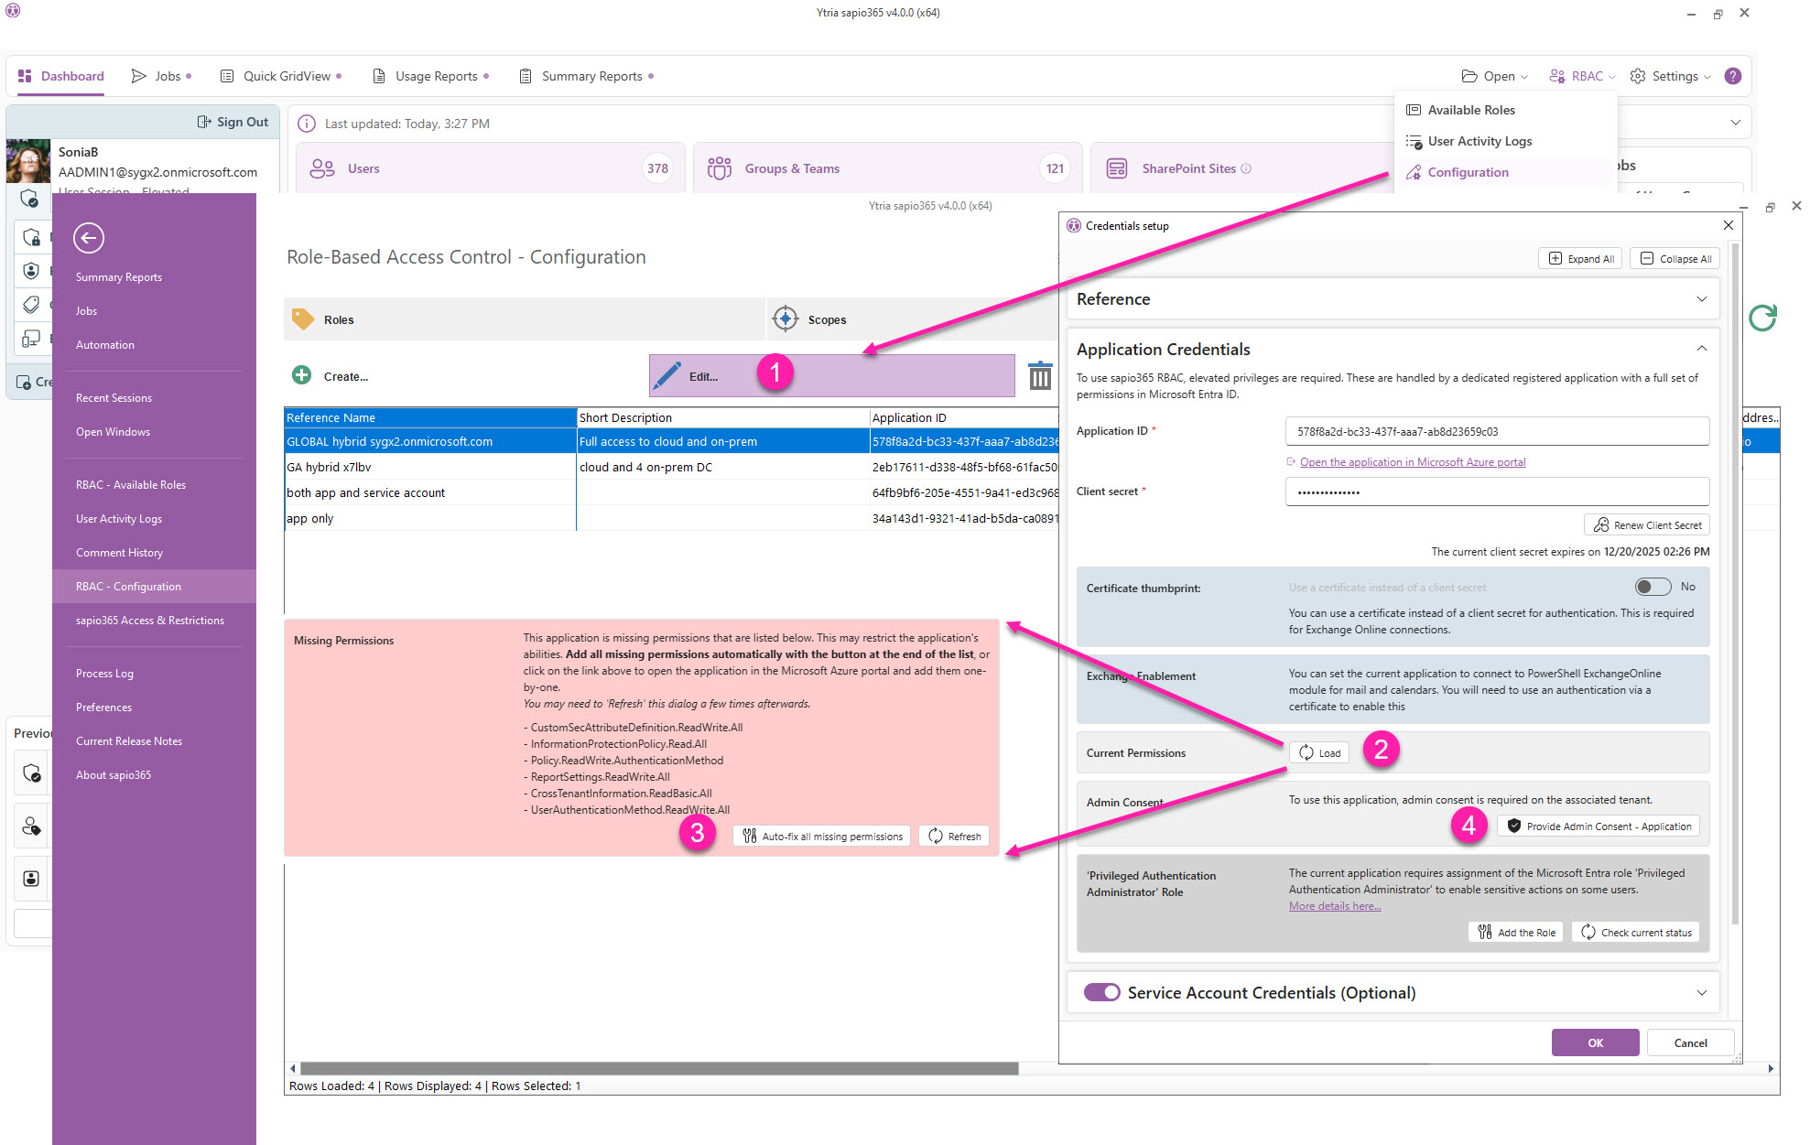Viewport: 1810px width, 1145px height.
Task: Click the green refresh arrow icon
Action: (1761, 319)
